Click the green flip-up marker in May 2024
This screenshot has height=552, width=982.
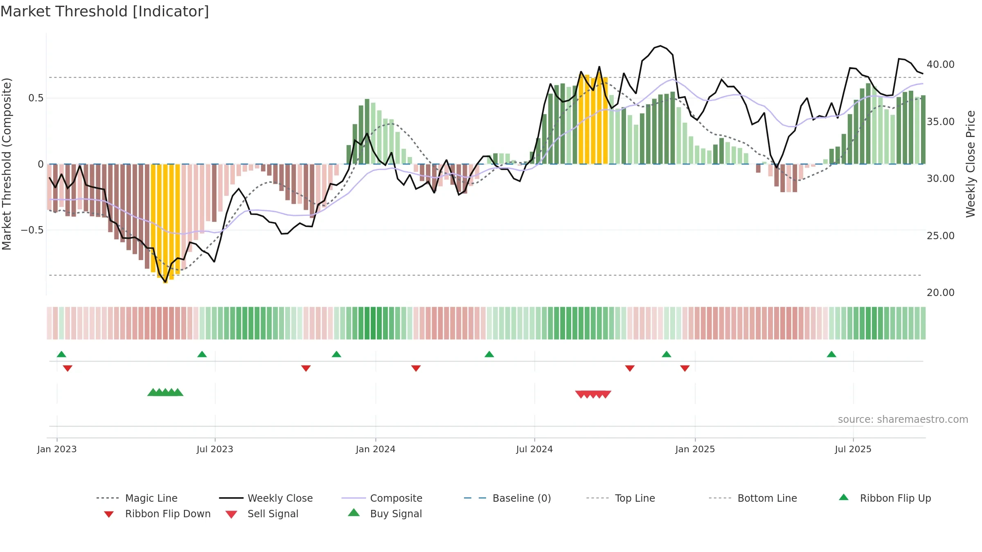point(489,354)
